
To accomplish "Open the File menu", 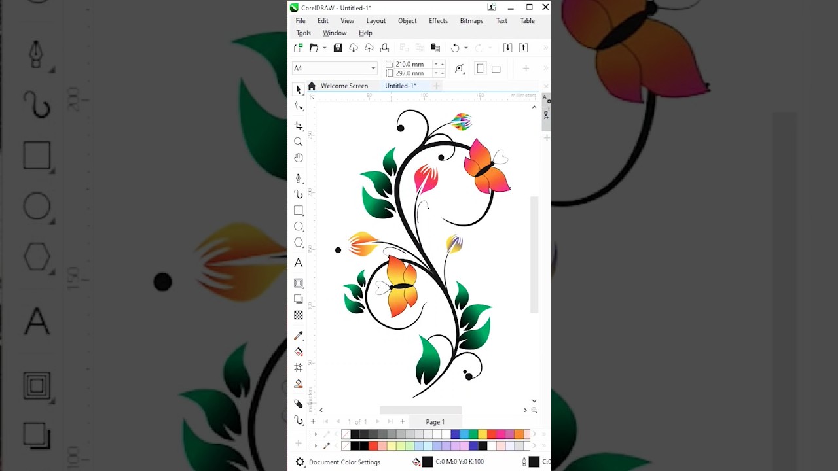I will 301,21.
